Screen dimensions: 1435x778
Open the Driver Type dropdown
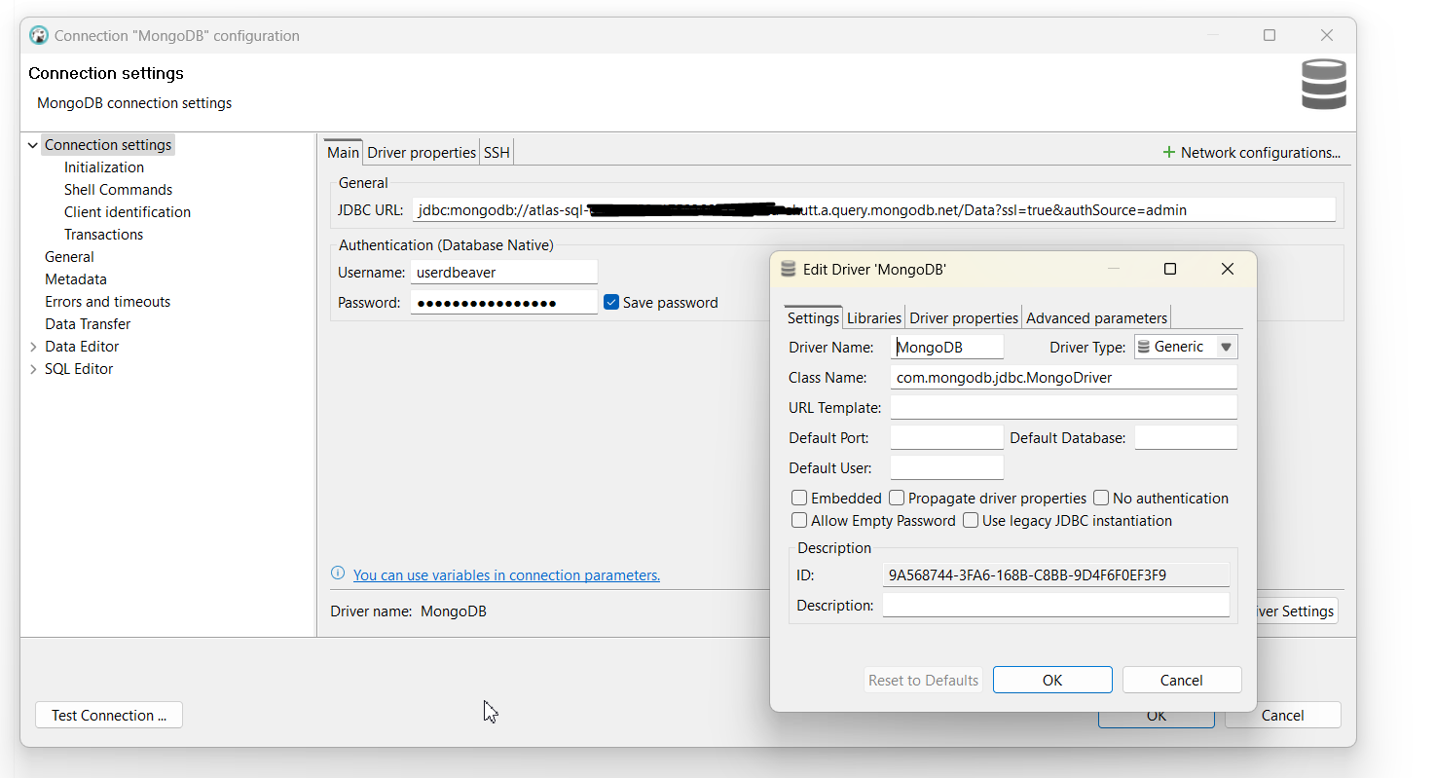pos(1226,347)
